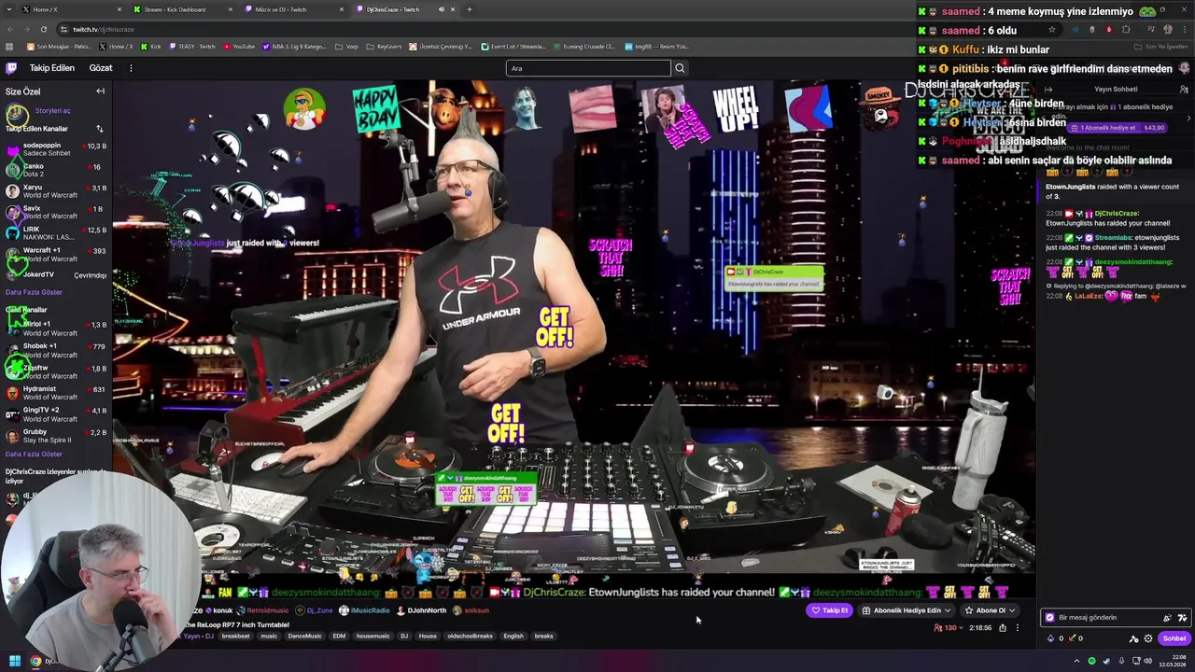Select the breakbeat stream tag
1195x672 pixels.
tap(235, 637)
